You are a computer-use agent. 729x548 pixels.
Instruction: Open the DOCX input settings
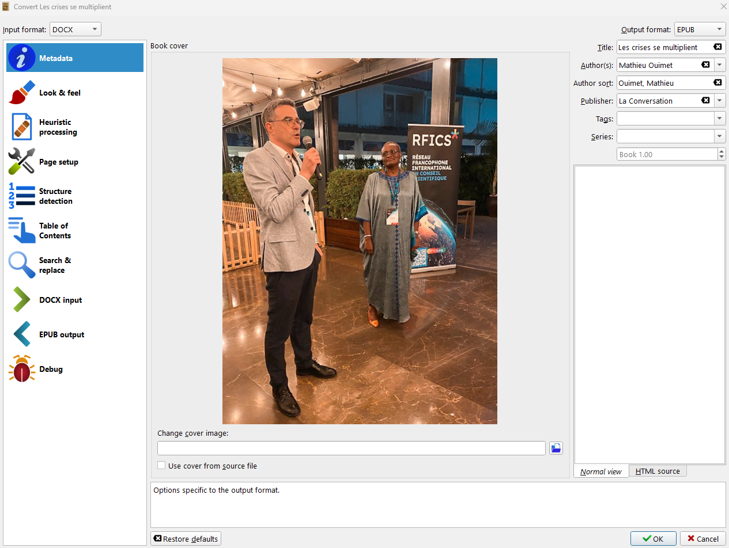pos(74,299)
